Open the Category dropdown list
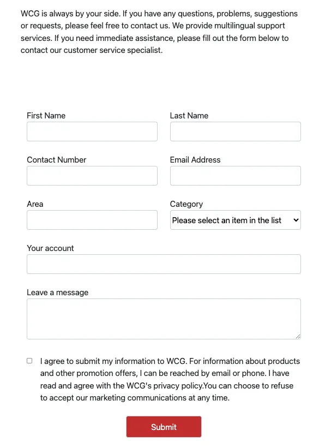 tap(236, 220)
